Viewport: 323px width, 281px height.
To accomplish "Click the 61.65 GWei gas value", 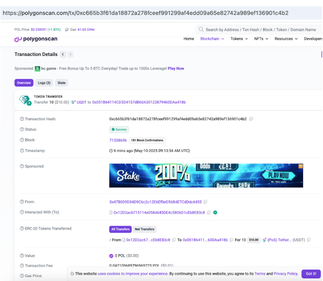I will (x=86, y=30).
